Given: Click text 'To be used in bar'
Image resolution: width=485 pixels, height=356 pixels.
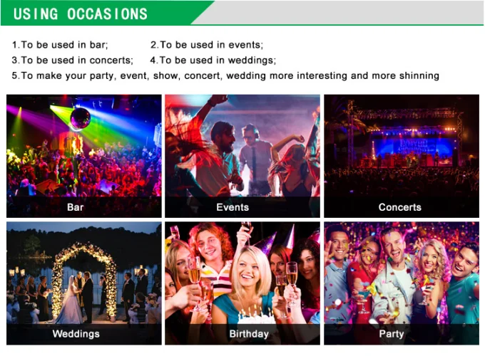Looking at the screenshot, I should [63, 45].
